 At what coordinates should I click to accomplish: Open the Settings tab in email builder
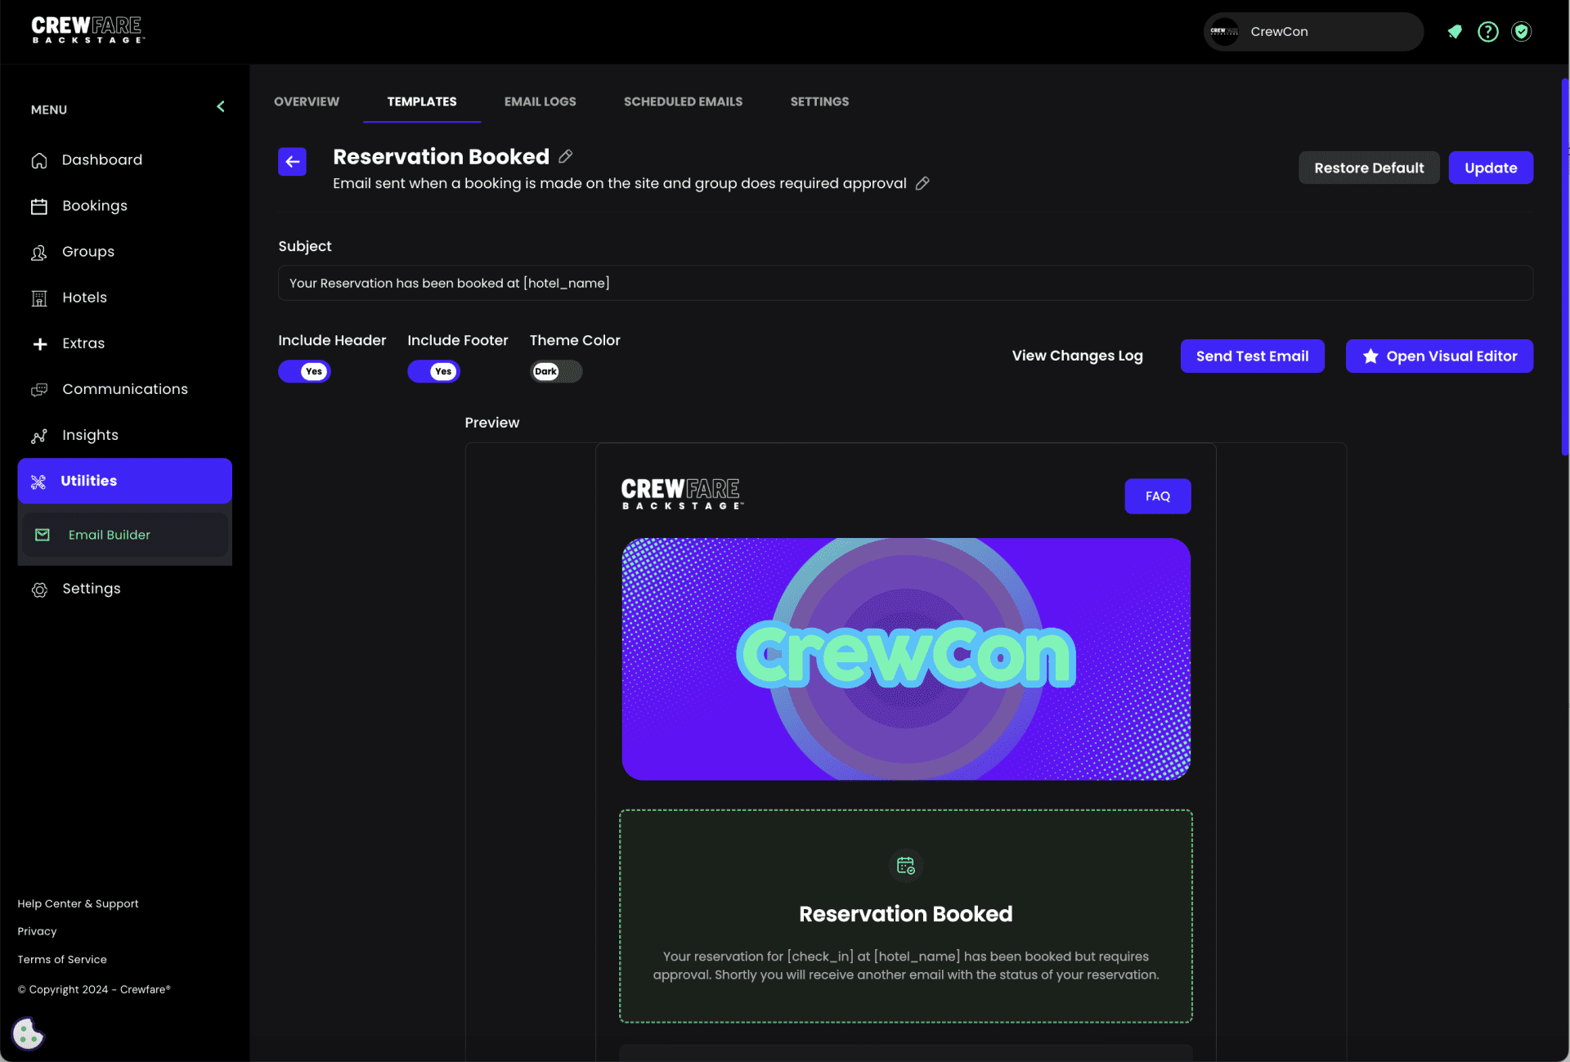click(x=819, y=101)
